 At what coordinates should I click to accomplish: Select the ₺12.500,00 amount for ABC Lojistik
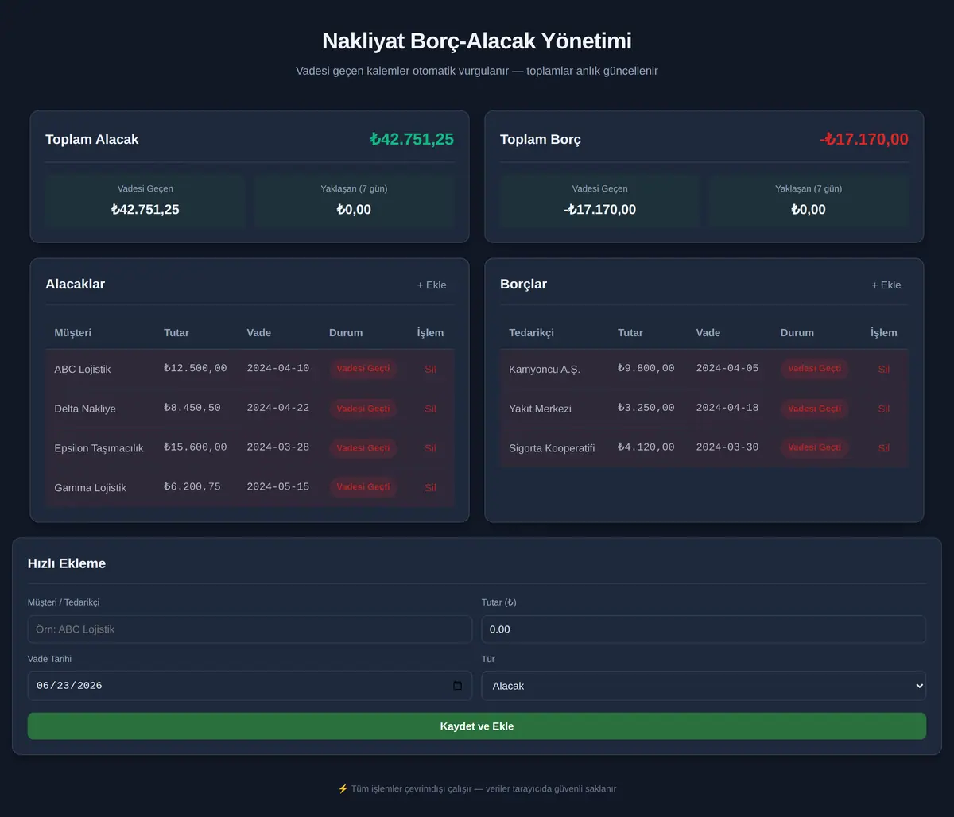tap(196, 369)
